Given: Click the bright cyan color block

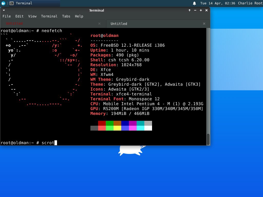Looking at the screenshot, I should point(140,128).
